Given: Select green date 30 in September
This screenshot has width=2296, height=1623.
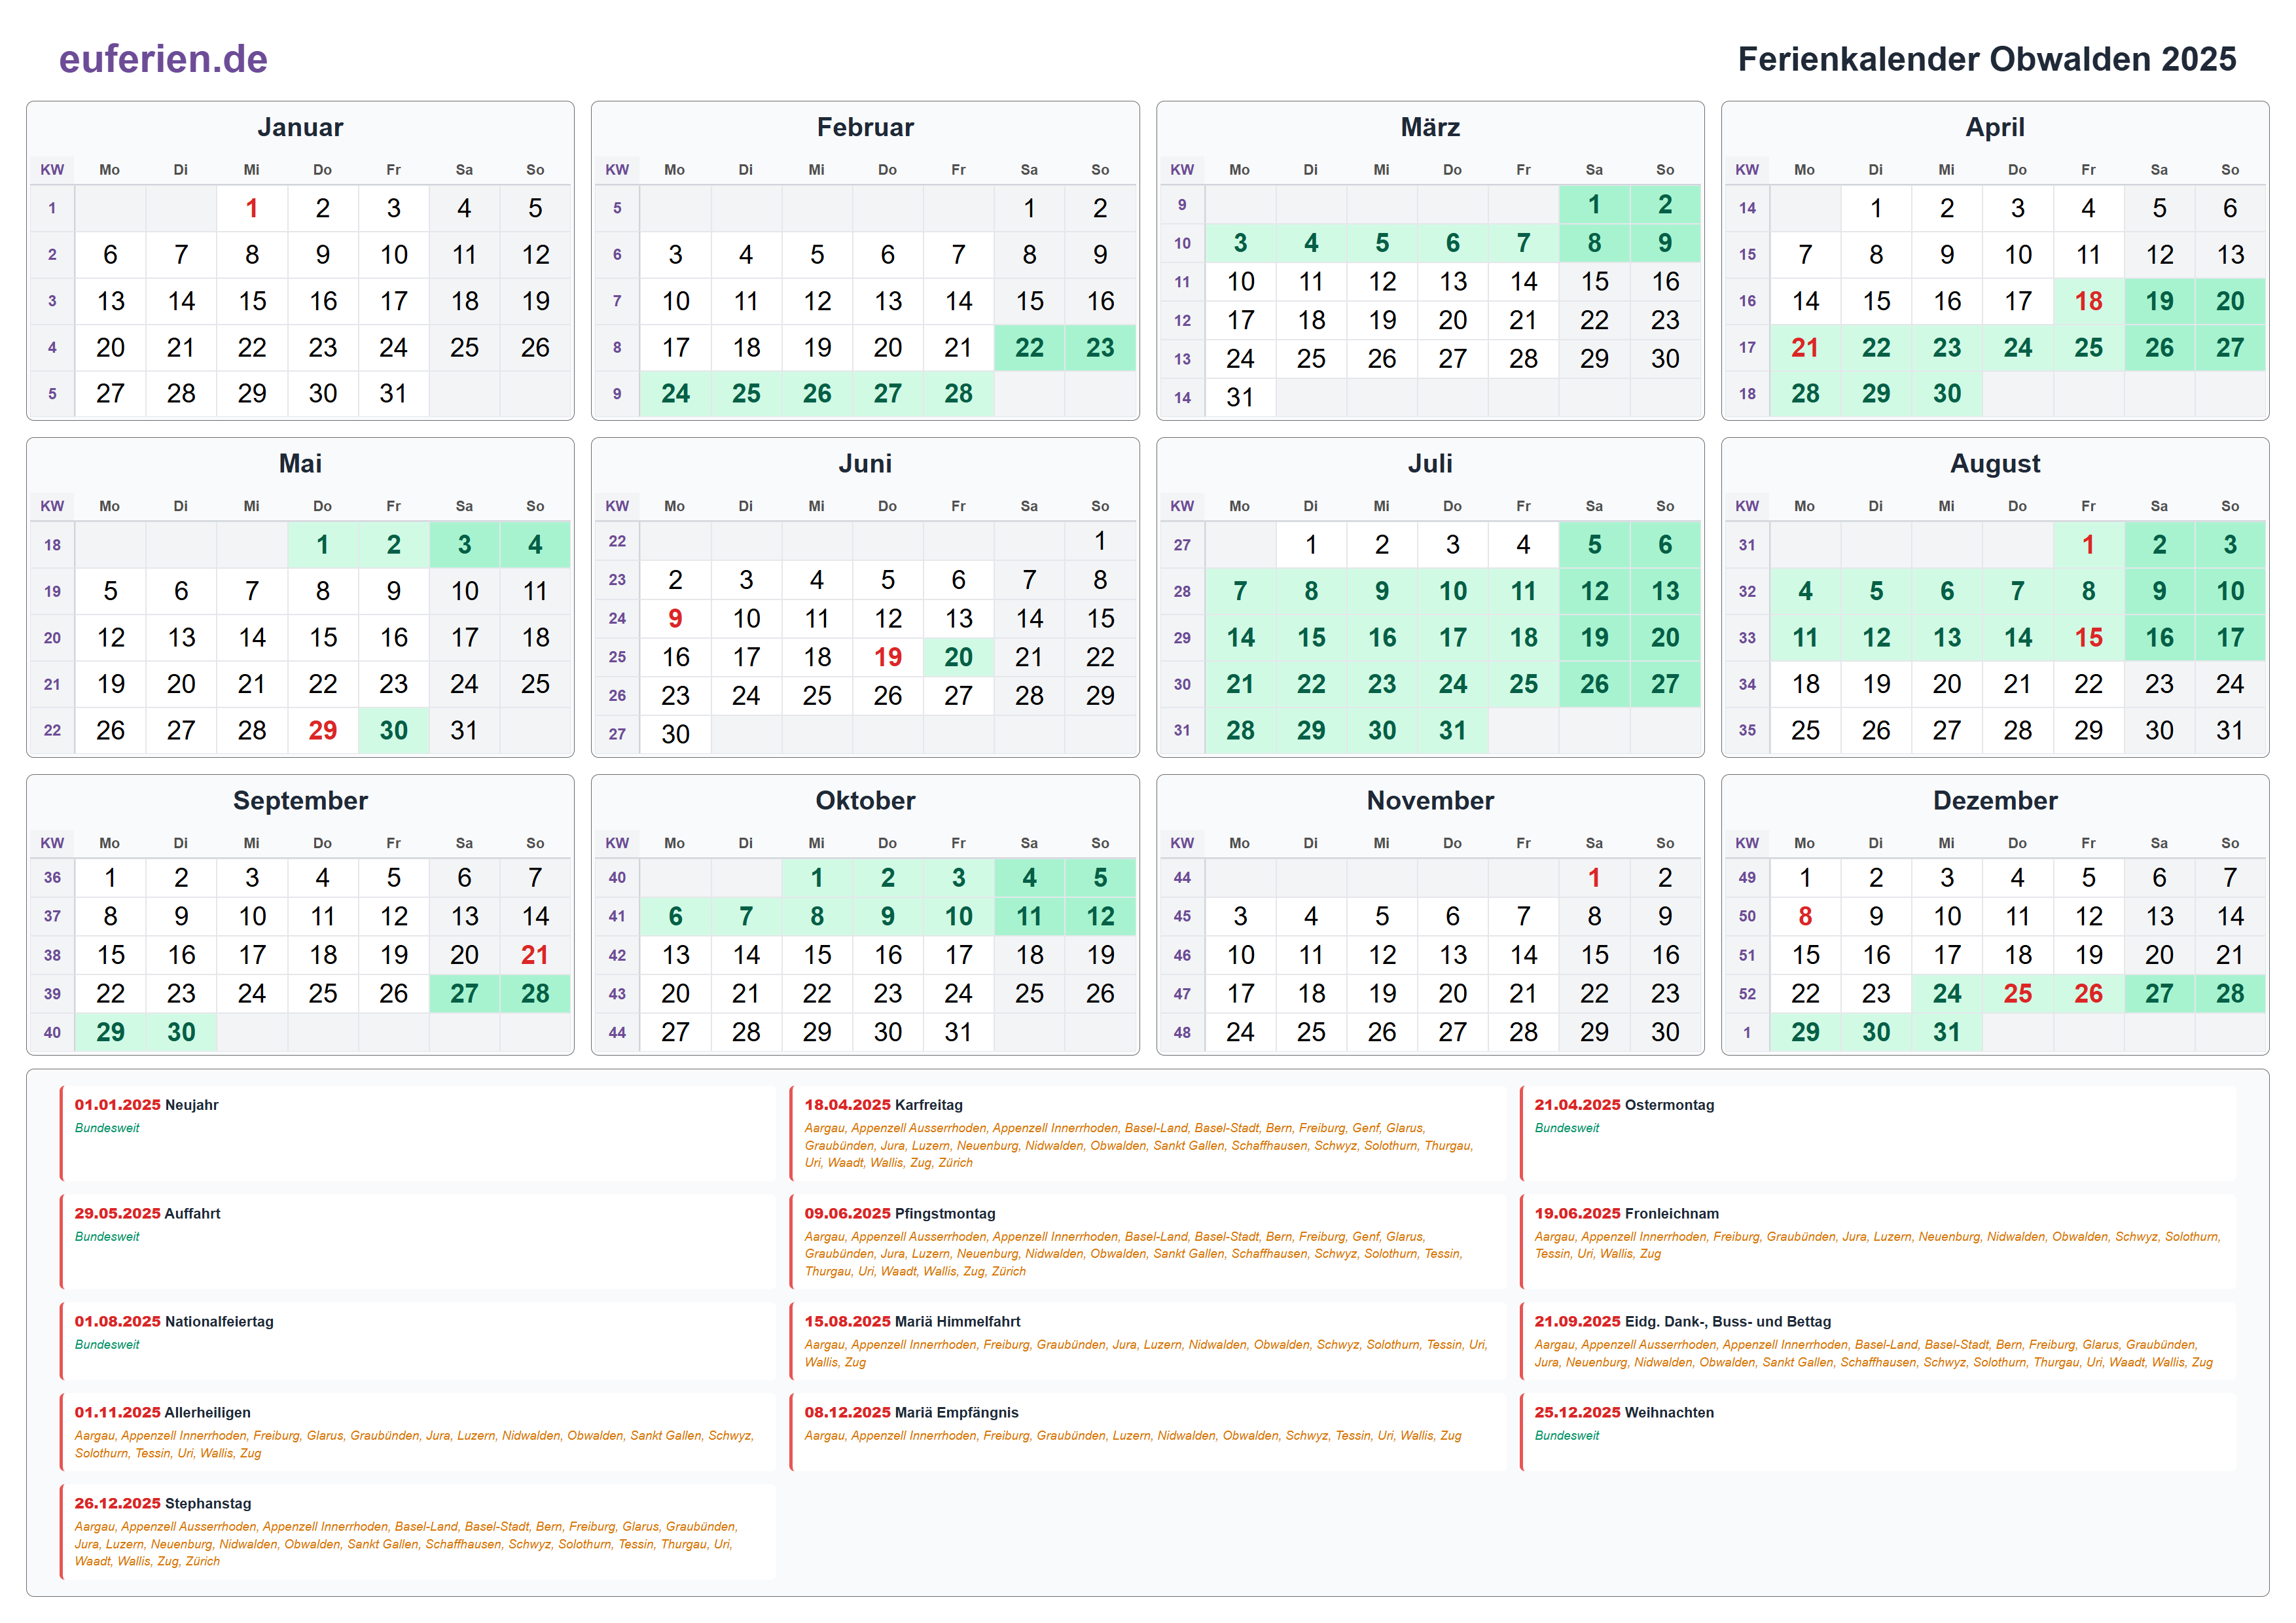Looking at the screenshot, I should click(x=181, y=1032).
